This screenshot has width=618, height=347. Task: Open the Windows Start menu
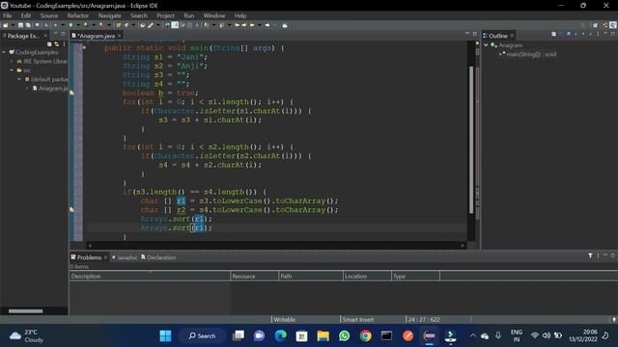[x=165, y=335]
